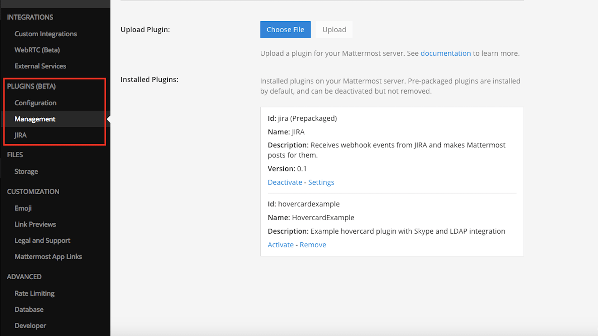Click the hovercard Skype and LDAP description
Image resolution: width=598 pixels, height=336 pixels.
coord(387,231)
